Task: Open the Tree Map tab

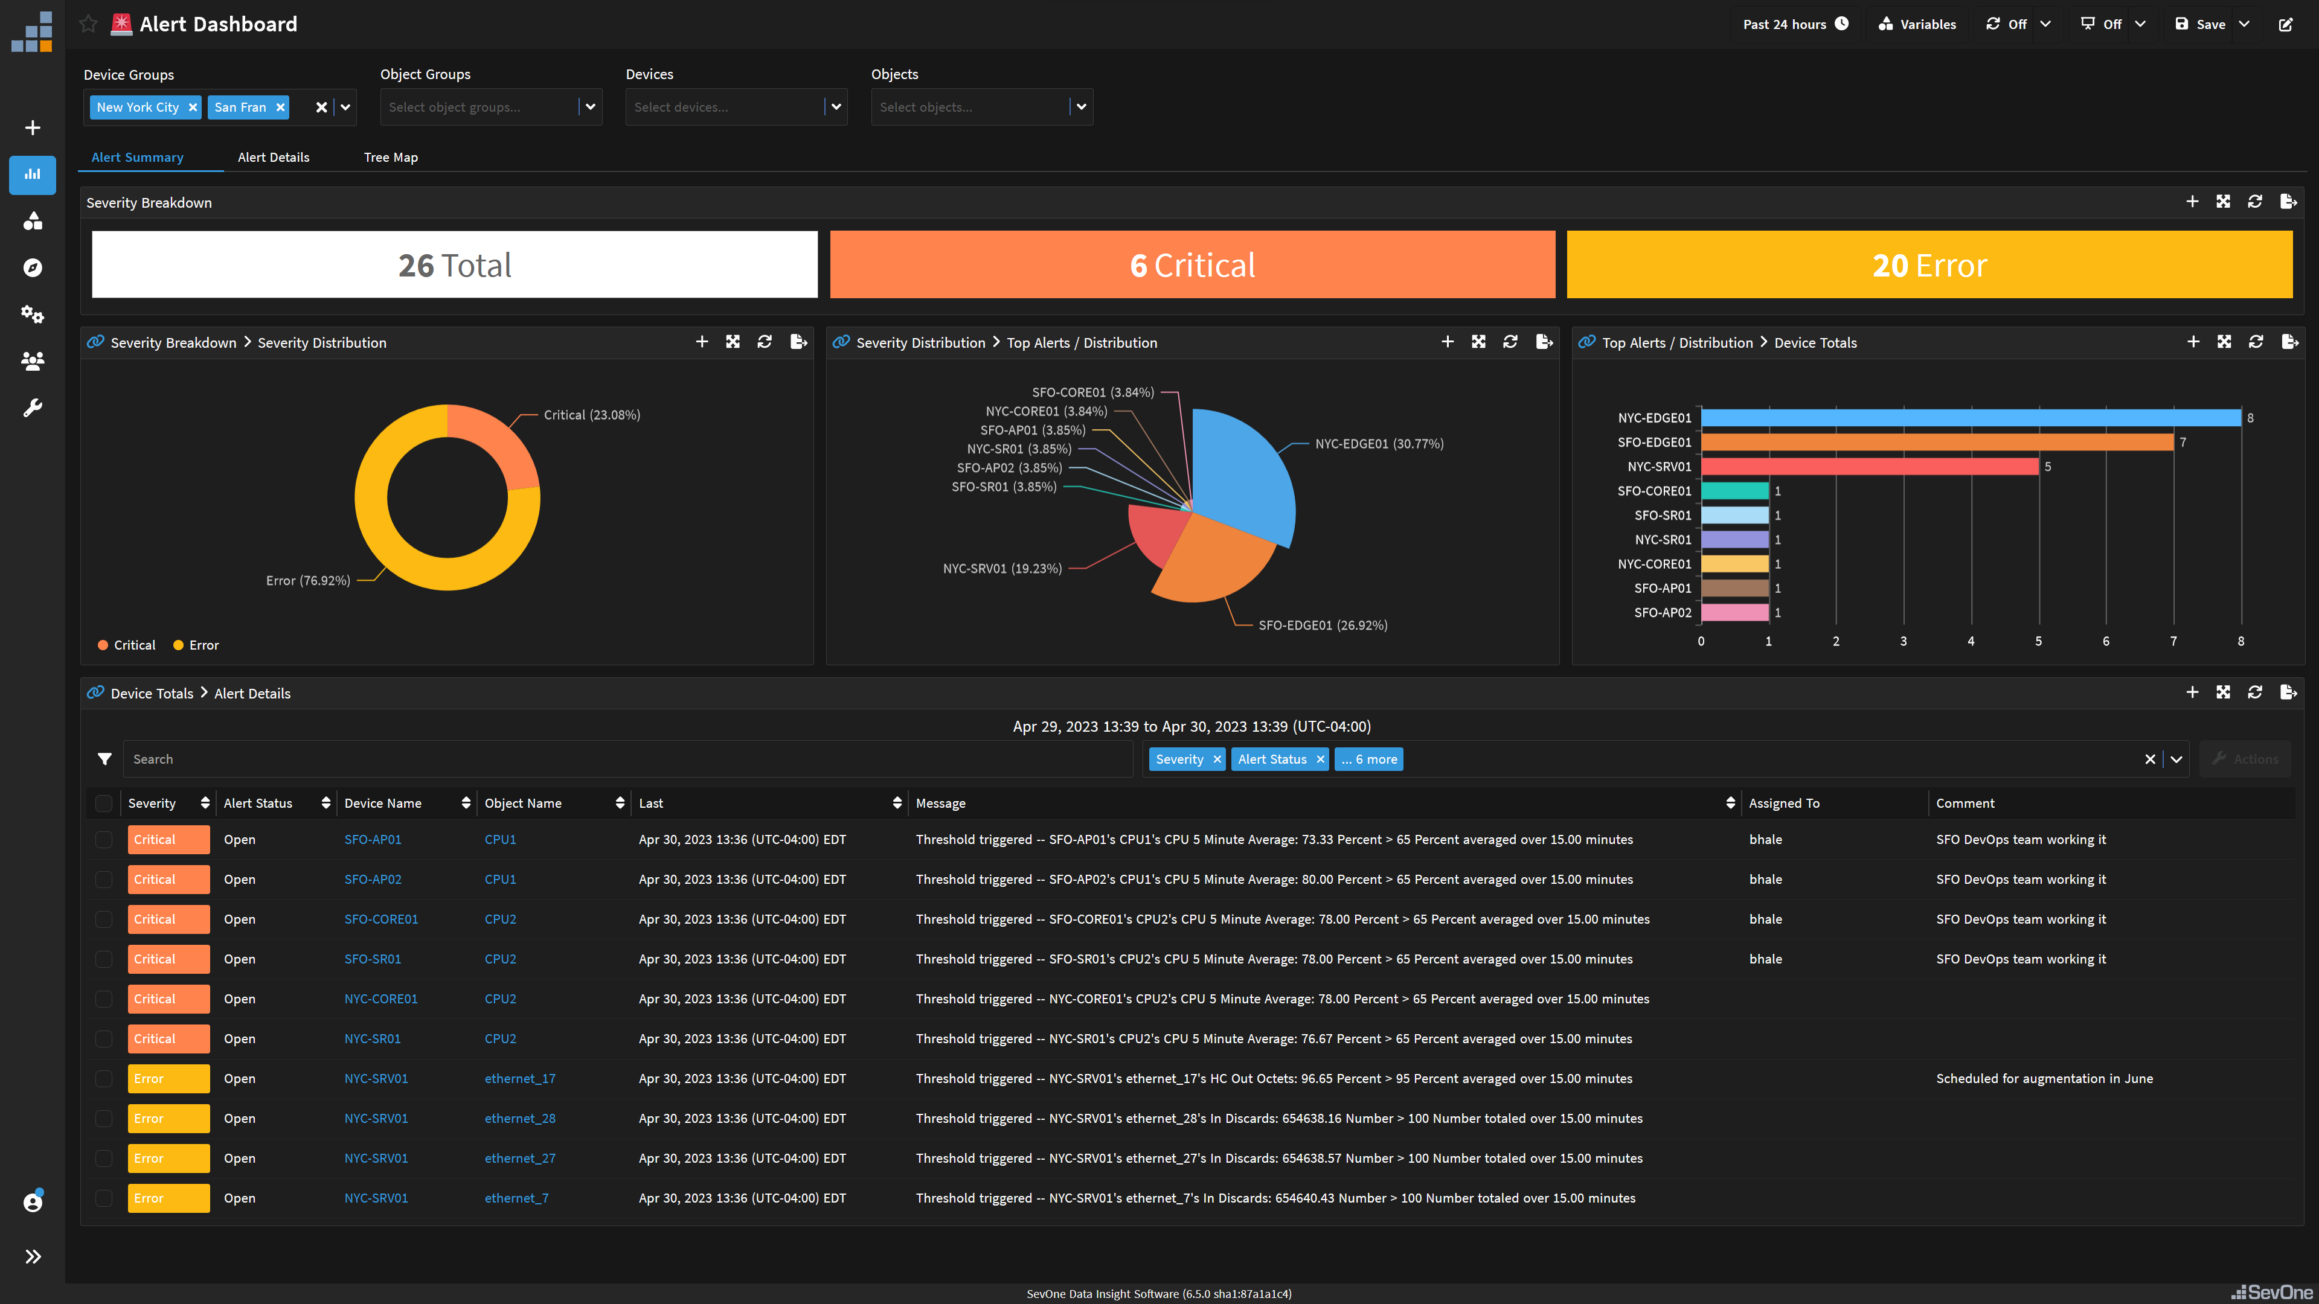Action: point(391,156)
